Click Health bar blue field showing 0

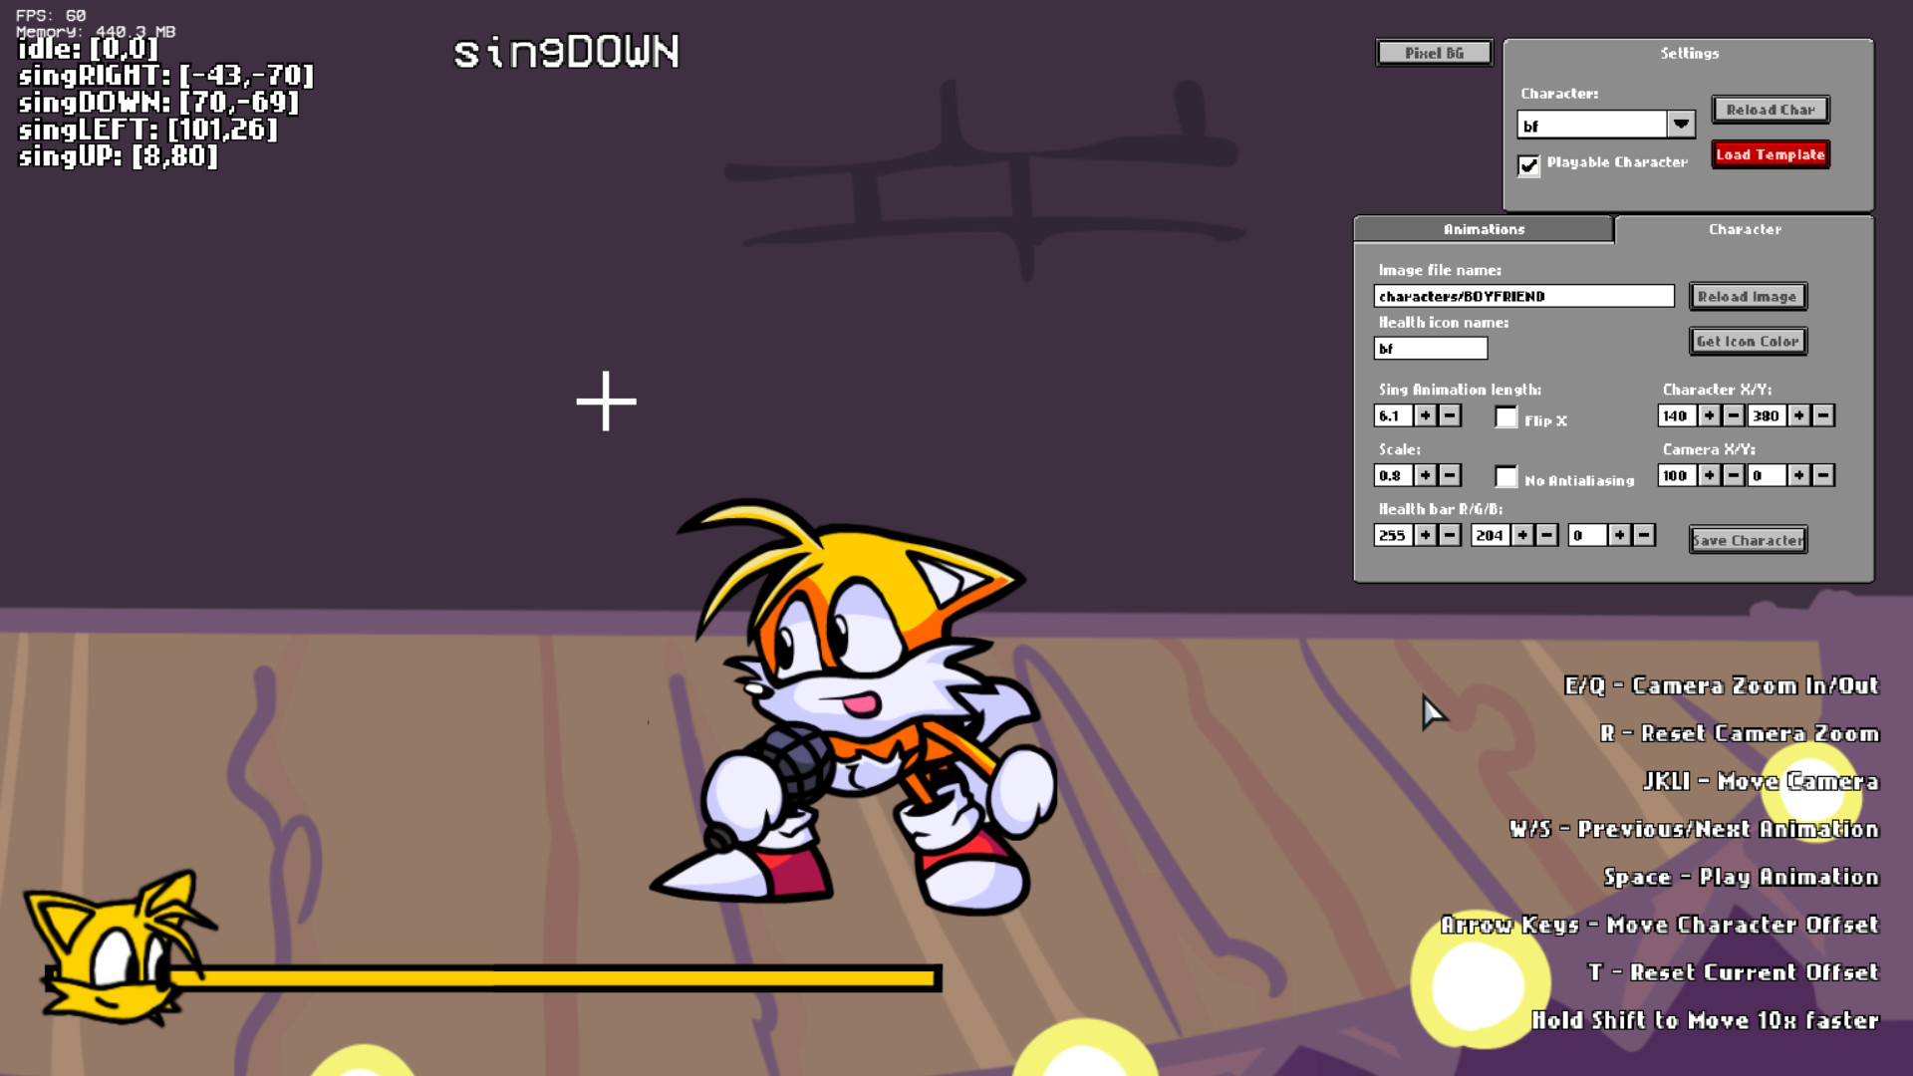[x=1587, y=535]
